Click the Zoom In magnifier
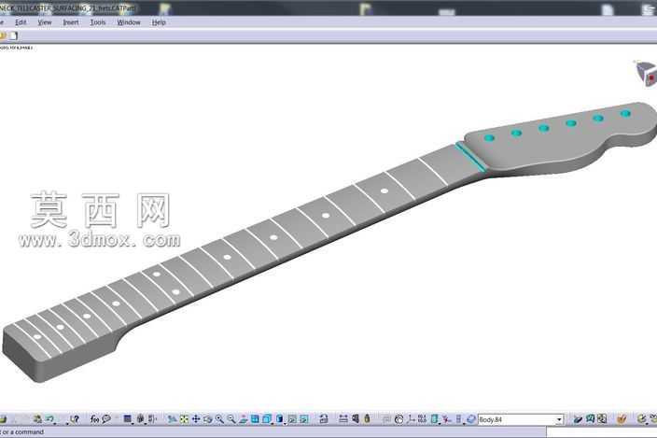This screenshot has width=657, height=438. coord(219,418)
